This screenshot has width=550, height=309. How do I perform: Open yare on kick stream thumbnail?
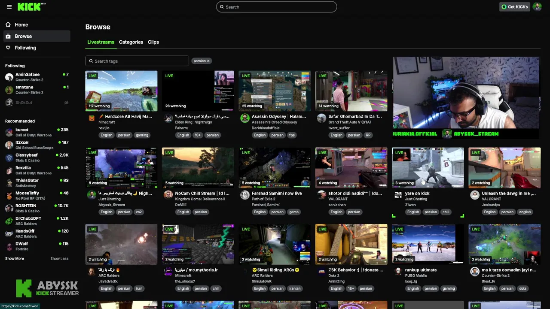tap(428, 168)
